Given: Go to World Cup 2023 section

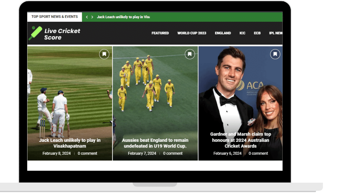Looking at the screenshot, I should [192, 33].
